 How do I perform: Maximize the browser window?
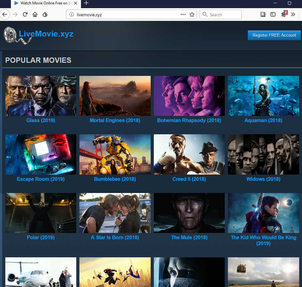pos(289,3)
